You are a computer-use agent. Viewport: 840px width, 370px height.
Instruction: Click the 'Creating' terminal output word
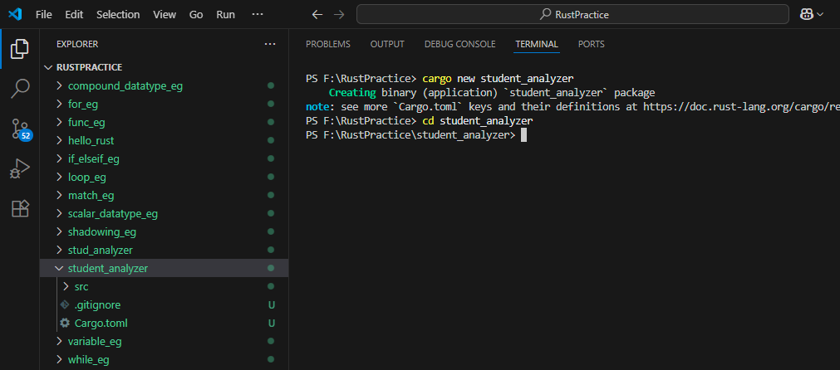(x=352, y=93)
